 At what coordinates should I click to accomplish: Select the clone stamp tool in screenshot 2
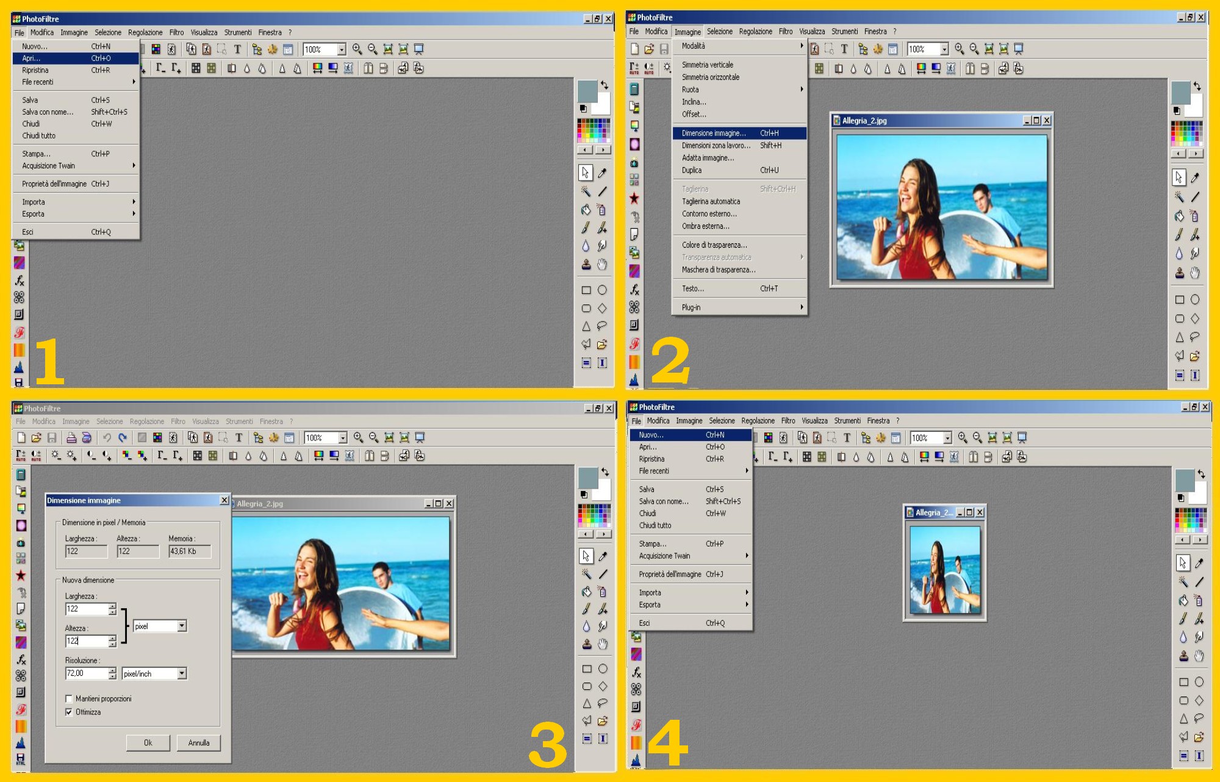click(x=1179, y=273)
